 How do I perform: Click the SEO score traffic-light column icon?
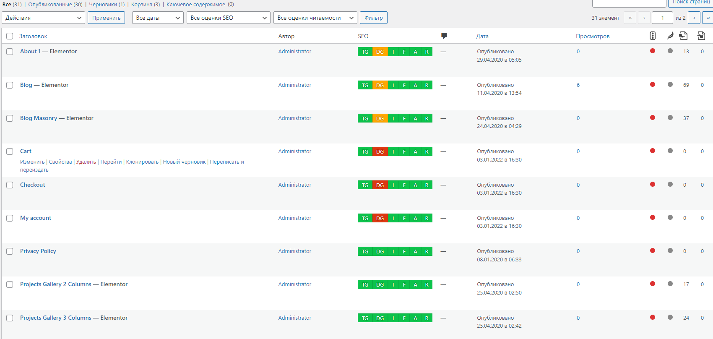pyautogui.click(x=653, y=36)
